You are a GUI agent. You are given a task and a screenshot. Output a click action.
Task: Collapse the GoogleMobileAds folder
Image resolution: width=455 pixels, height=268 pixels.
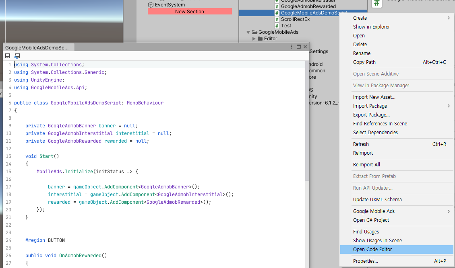248,32
